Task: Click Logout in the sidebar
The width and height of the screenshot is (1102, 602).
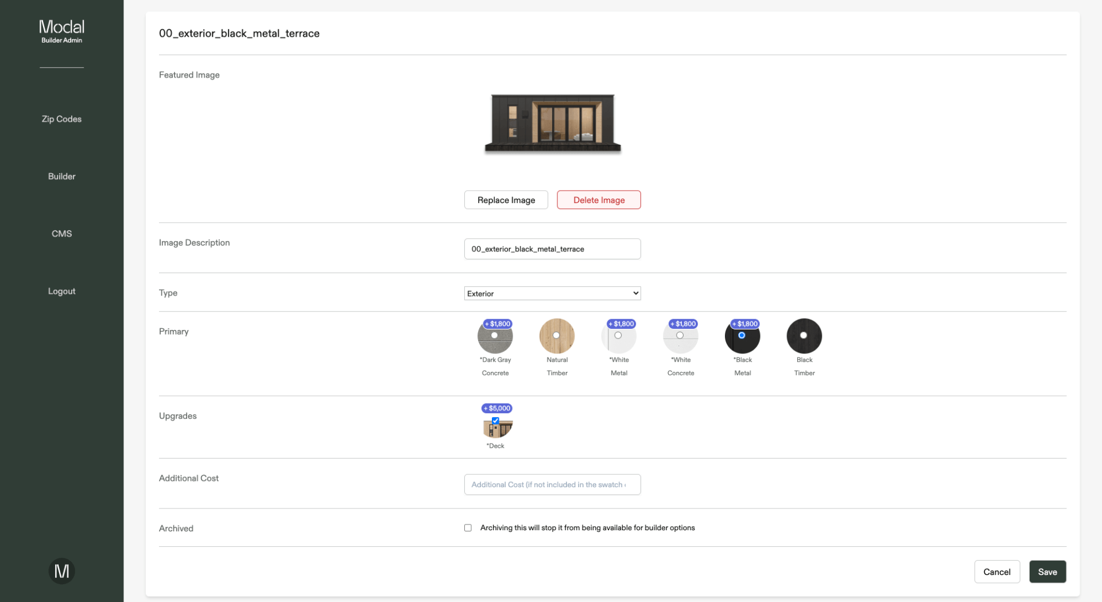Action: 61,291
